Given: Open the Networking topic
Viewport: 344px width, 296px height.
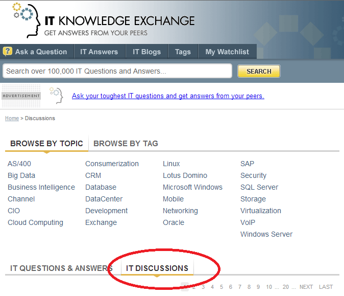Looking at the screenshot, I should [x=180, y=211].
